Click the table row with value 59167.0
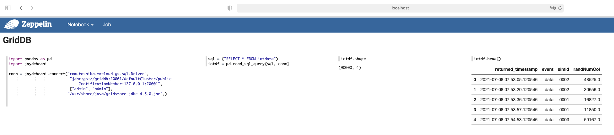Image resolution: width=614 pixels, height=135 pixels. coord(536,120)
